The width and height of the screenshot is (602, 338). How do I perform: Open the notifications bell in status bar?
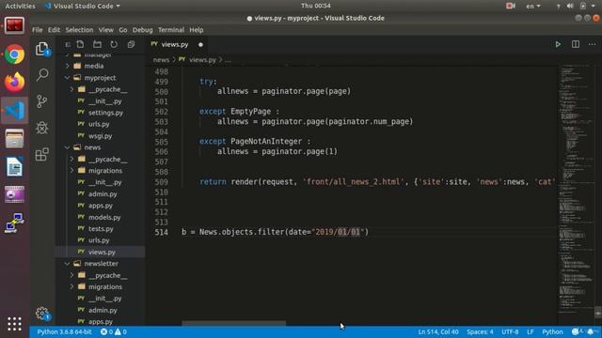[x=591, y=331]
